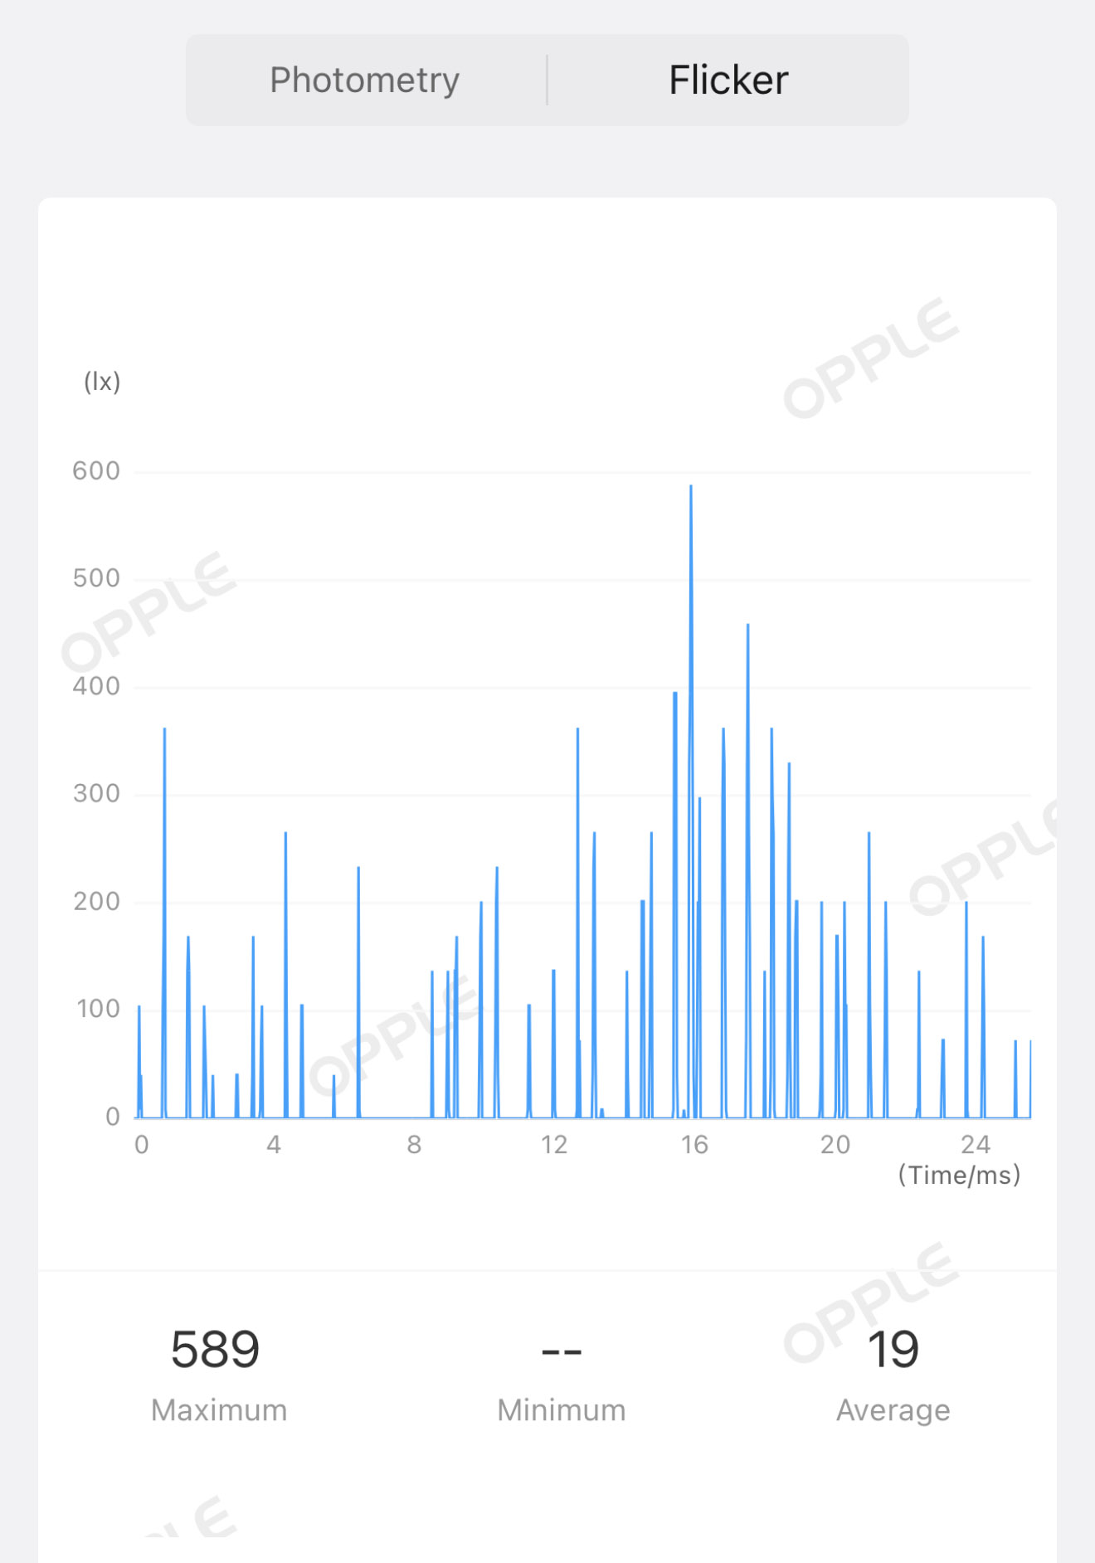The image size is (1095, 1563).
Task: Tap the Minimum dashes value
Action: (x=562, y=1351)
